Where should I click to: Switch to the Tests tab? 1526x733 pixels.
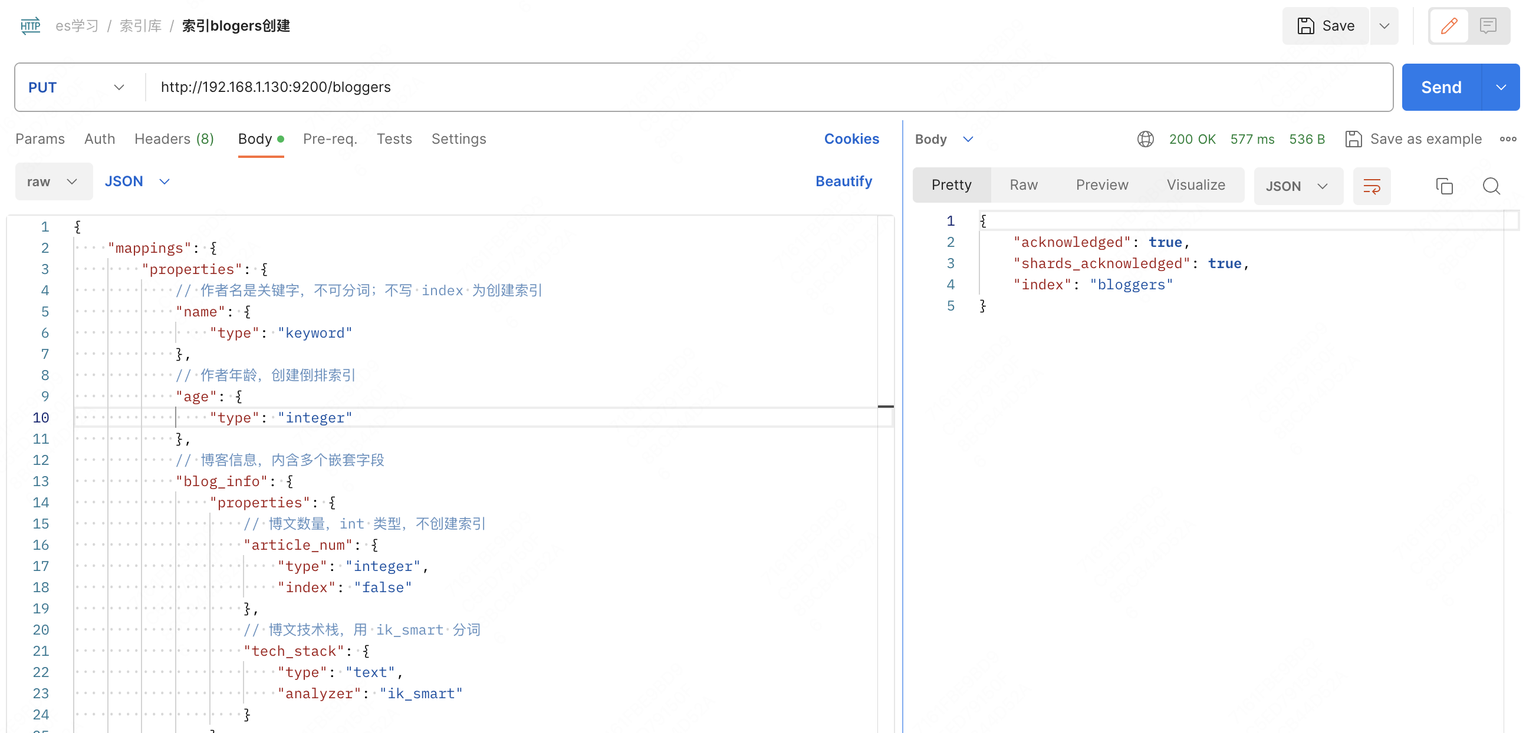tap(394, 139)
